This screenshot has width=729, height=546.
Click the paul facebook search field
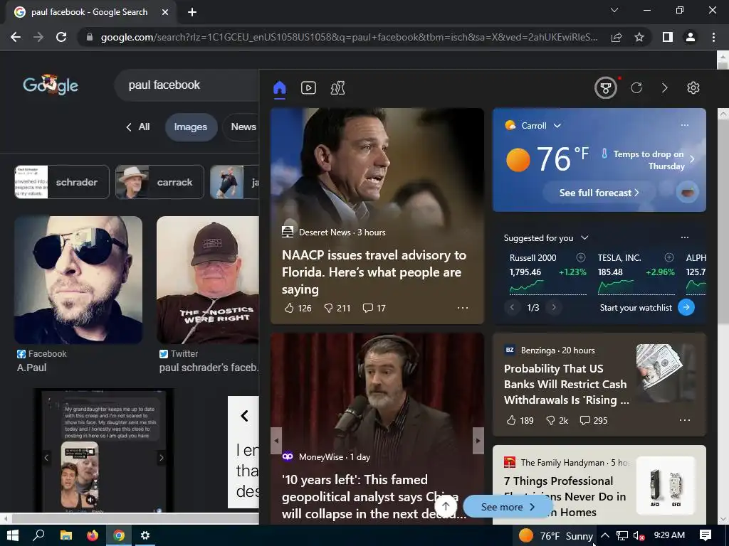186,85
